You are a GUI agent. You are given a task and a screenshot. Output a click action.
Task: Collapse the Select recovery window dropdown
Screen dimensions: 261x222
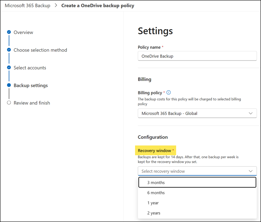(x=197, y=171)
